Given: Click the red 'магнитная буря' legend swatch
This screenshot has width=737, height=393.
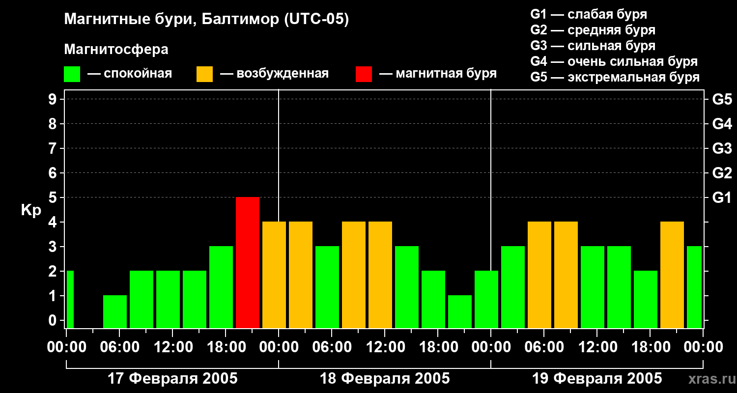Looking at the screenshot, I should coord(364,74).
